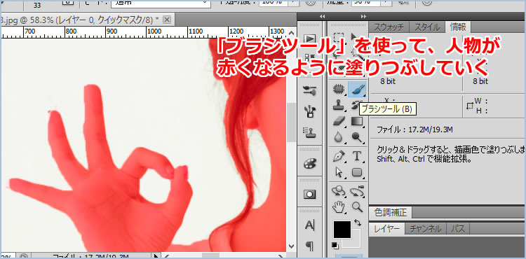Select the Eraser tool

click(x=339, y=121)
